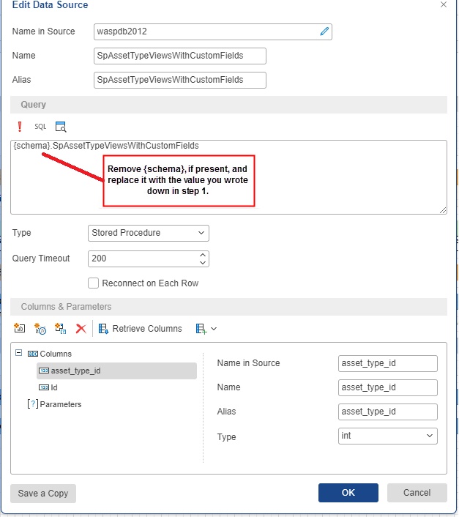Click the Save a Copy button
The height and width of the screenshot is (517, 459).
[43, 493]
